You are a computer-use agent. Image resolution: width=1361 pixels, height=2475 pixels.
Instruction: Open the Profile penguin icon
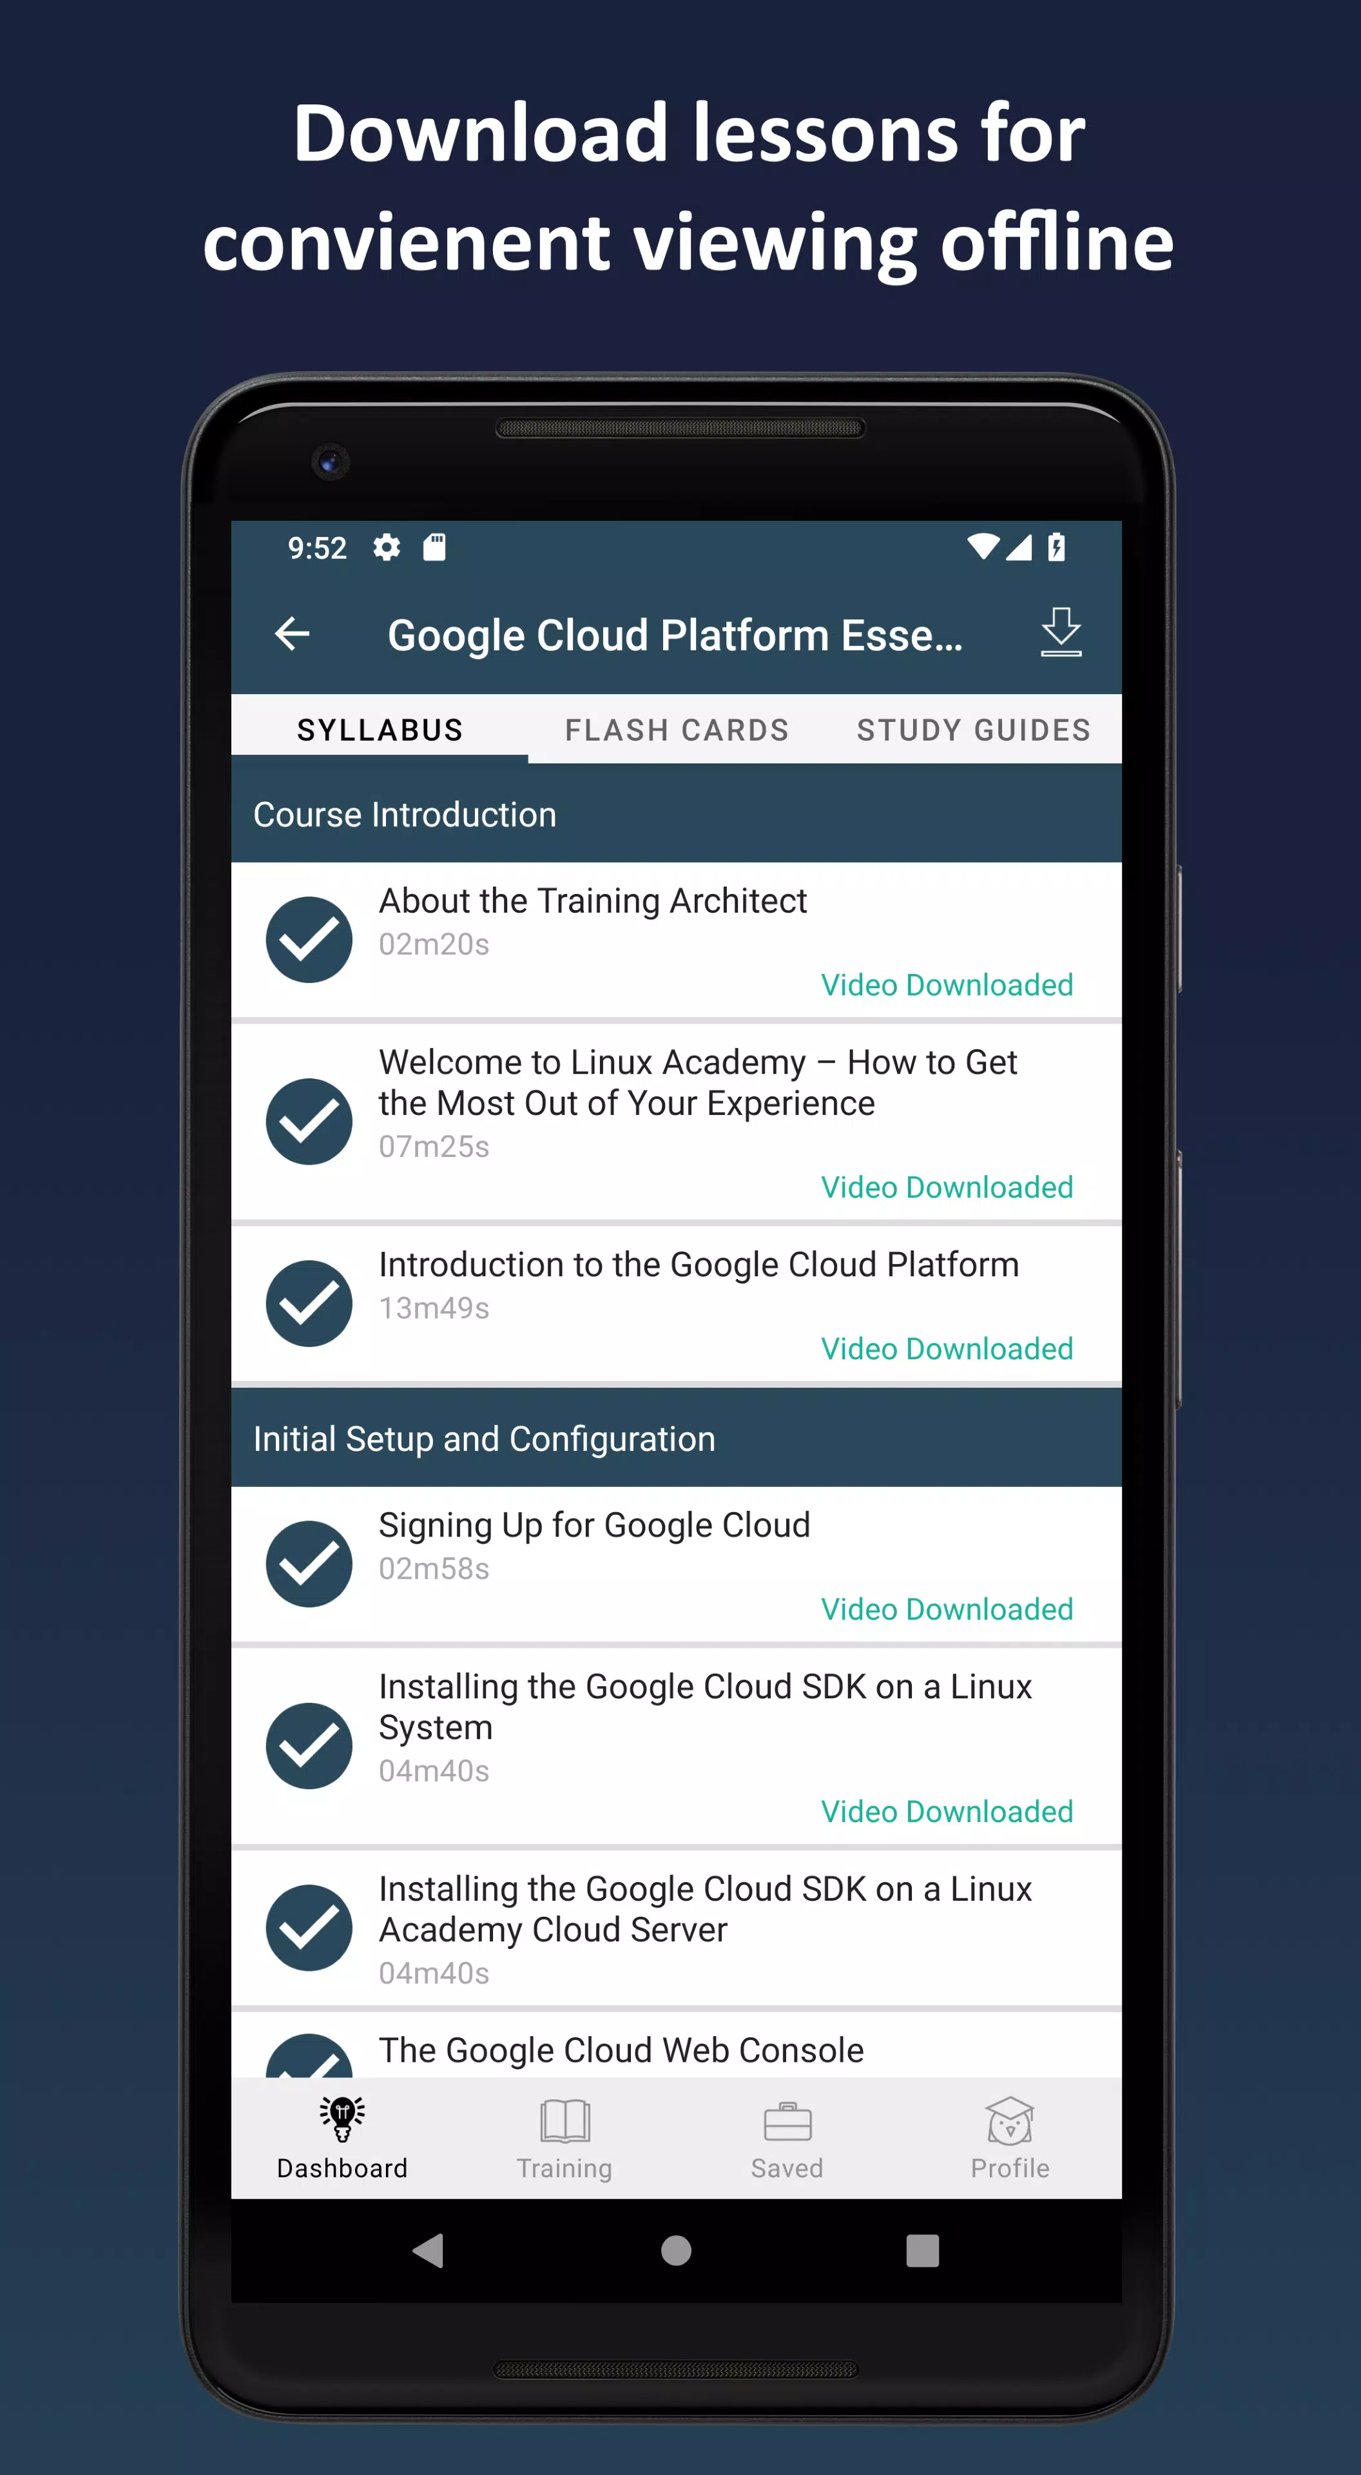pos(1009,2121)
